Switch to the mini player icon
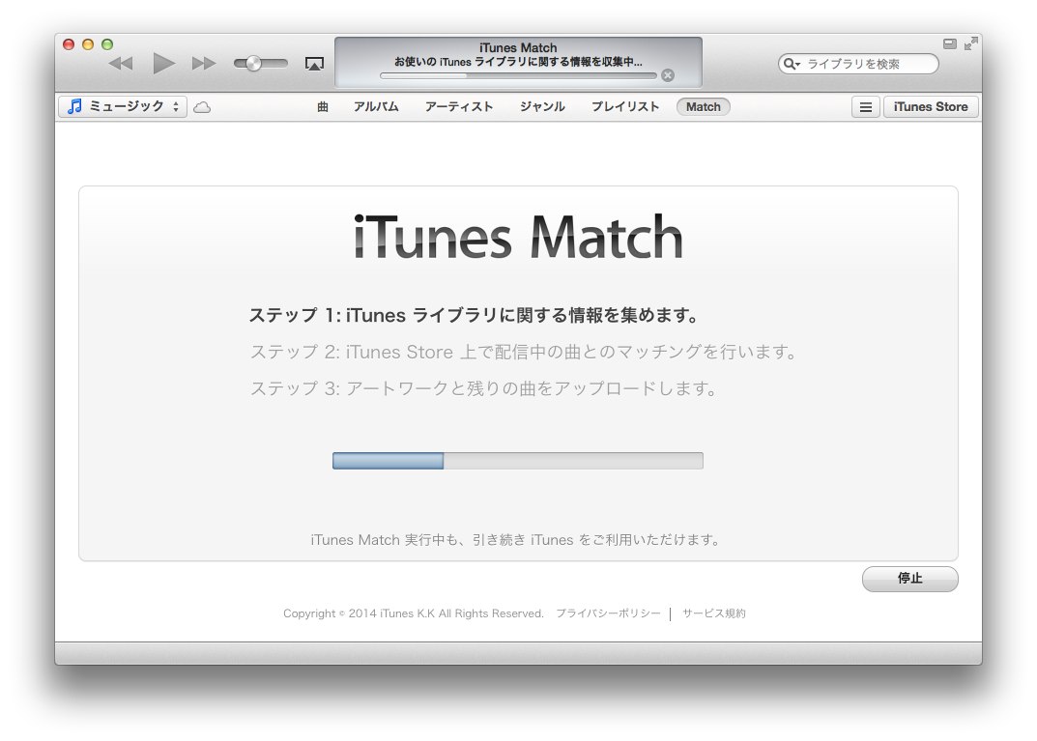This screenshot has width=1037, height=741. click(950, 43)
